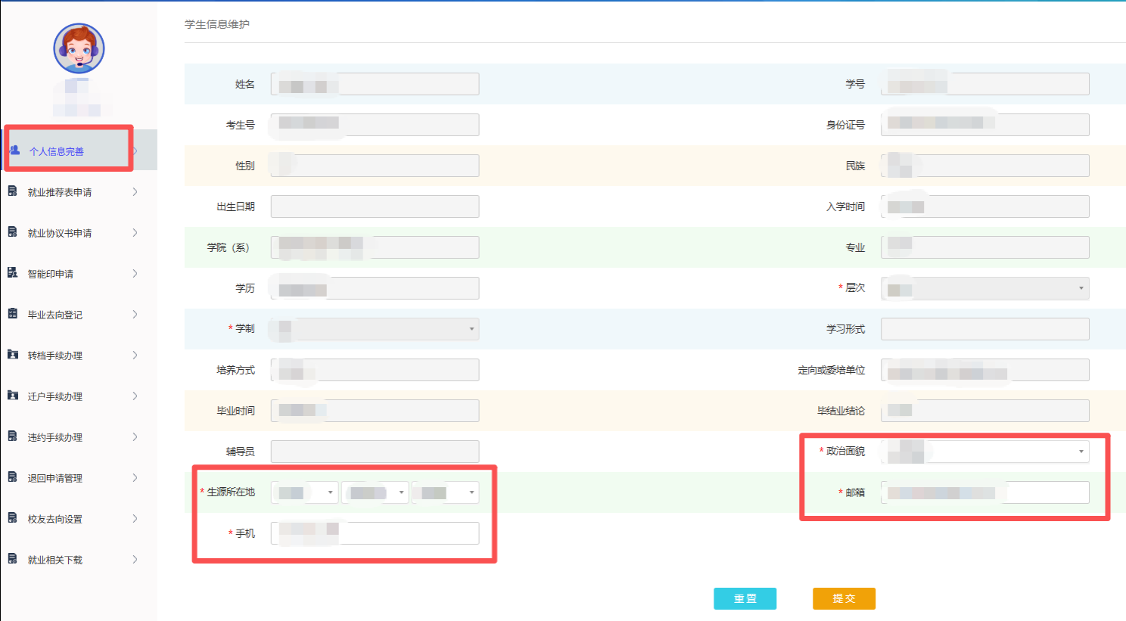Open the 学制 dropdown list
The height and width of the screenshot is (621, 1126).
click(375, 329)
